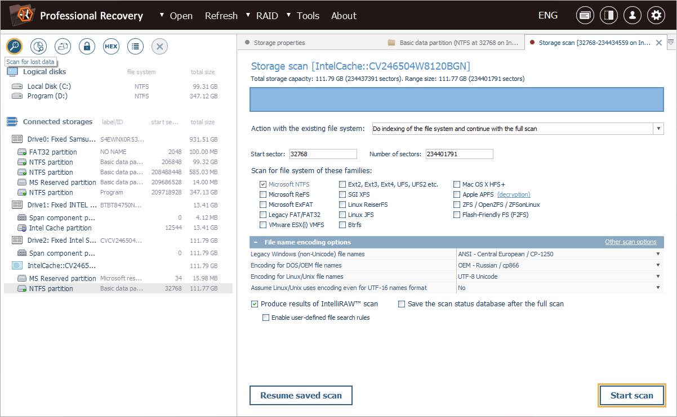This screenshot has height=417, width=677.
Task: Select the NTFS partition starting at 206848
Action: pos(118,162)
